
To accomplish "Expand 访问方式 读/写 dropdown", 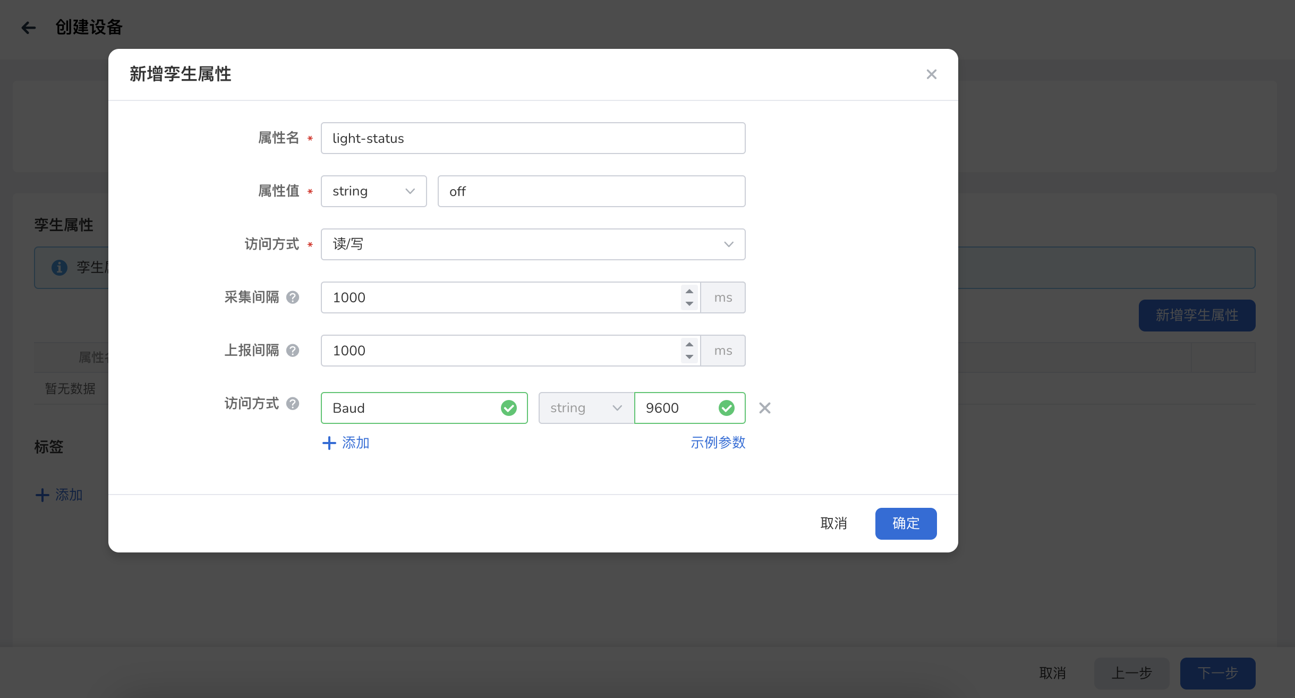I will (x=533, y=244).
